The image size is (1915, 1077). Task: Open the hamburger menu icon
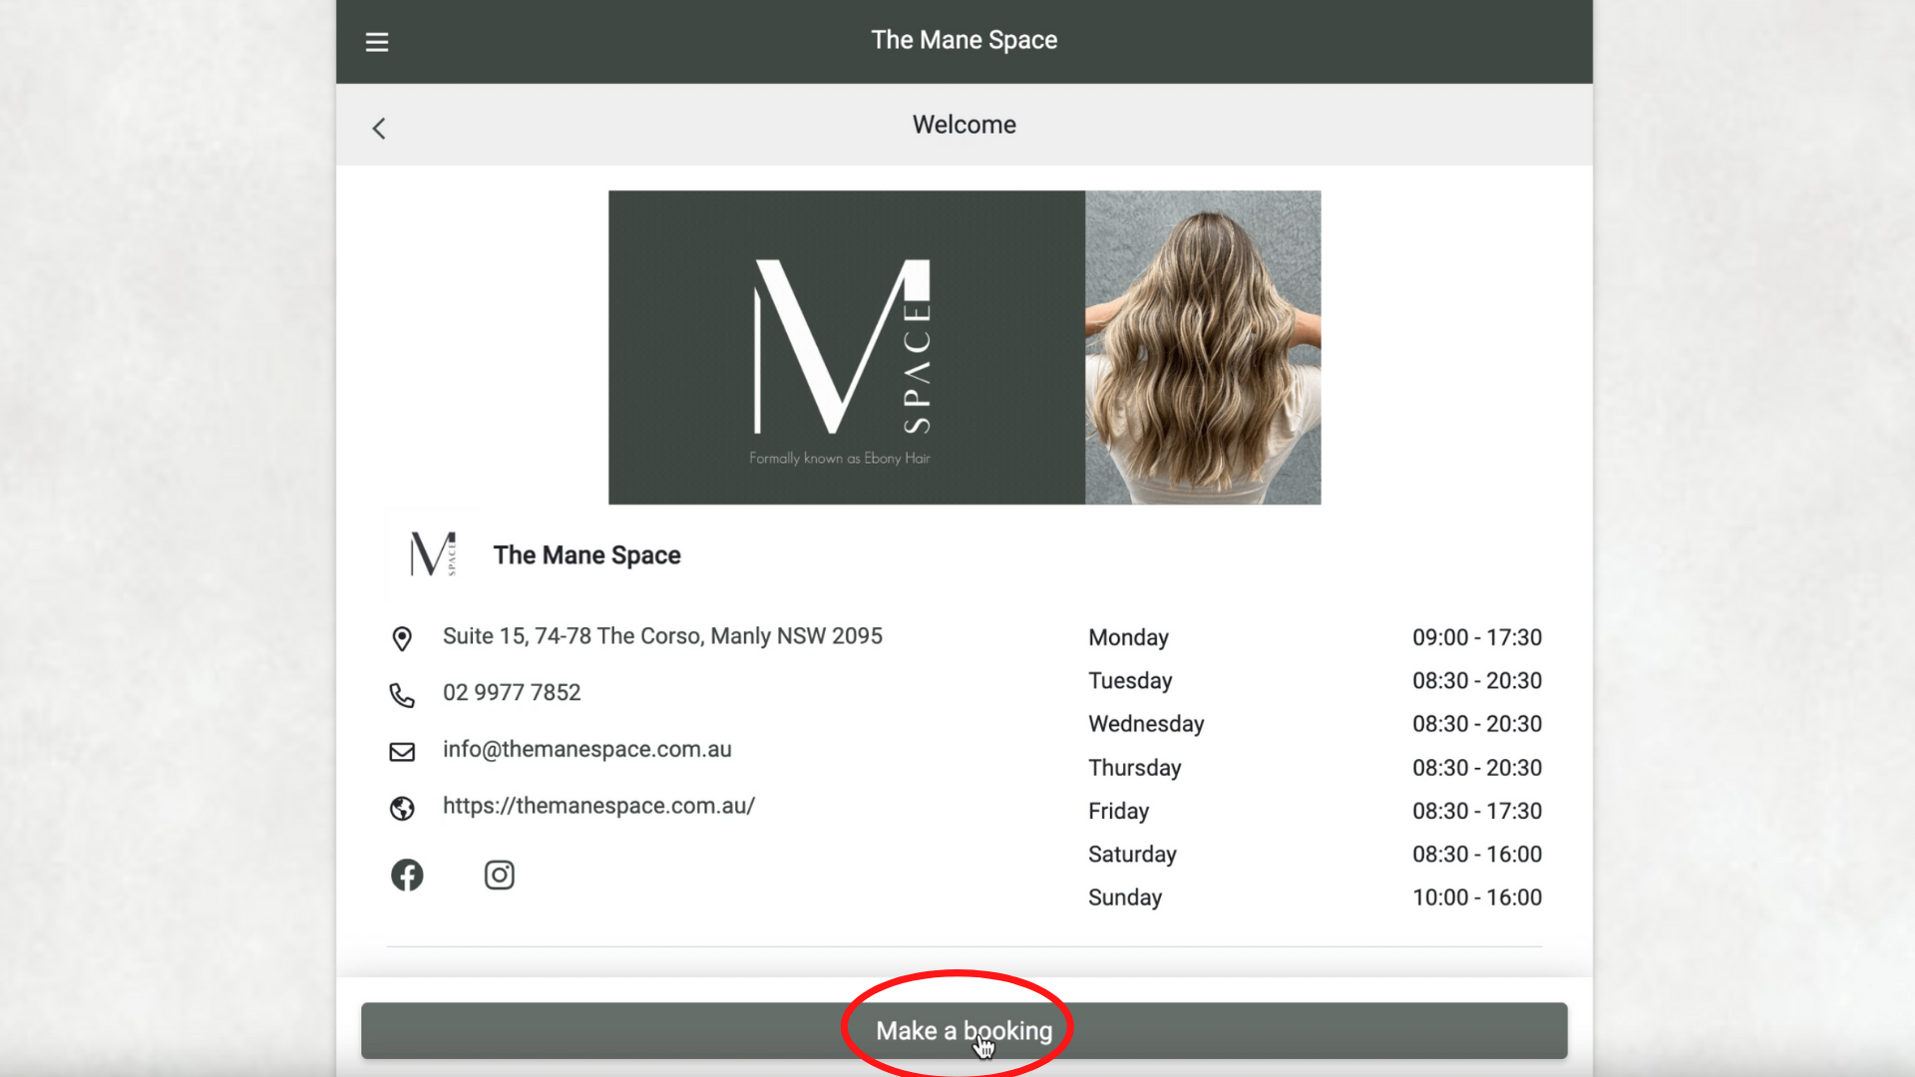point(377,42)
